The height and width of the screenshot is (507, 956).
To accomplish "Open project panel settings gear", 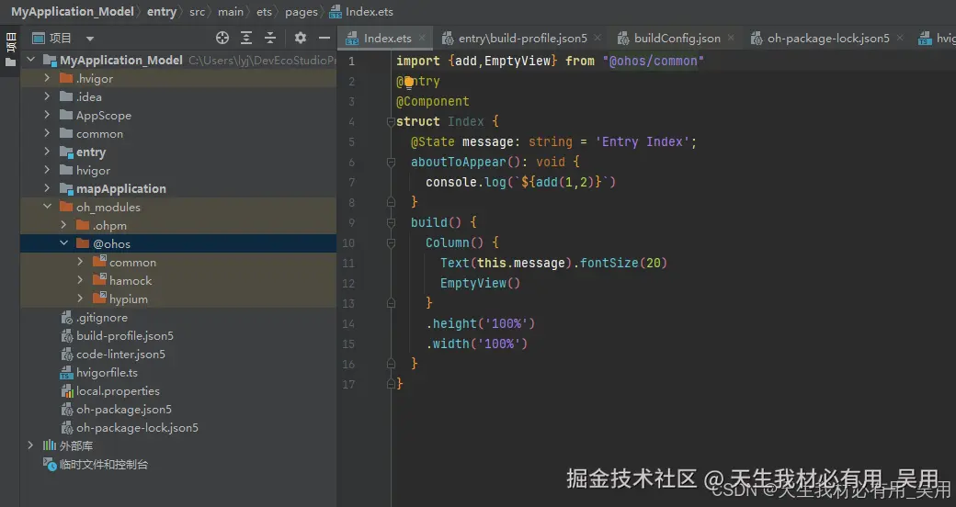I will (x=300, y=38).
